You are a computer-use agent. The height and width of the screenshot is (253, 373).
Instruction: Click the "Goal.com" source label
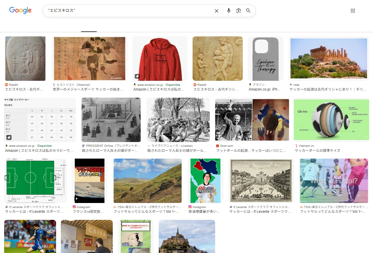pos(226,146)
